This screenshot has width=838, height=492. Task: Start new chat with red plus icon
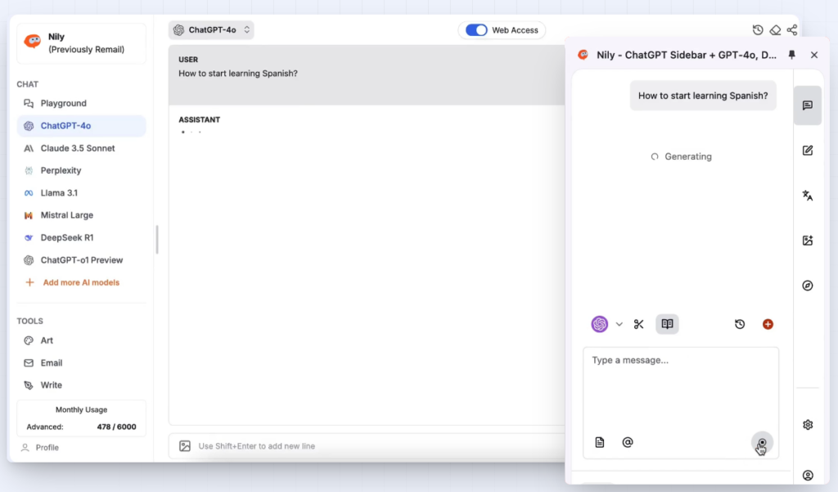768,324
